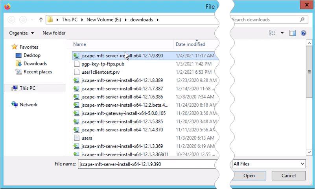Select the users text file

87,138
